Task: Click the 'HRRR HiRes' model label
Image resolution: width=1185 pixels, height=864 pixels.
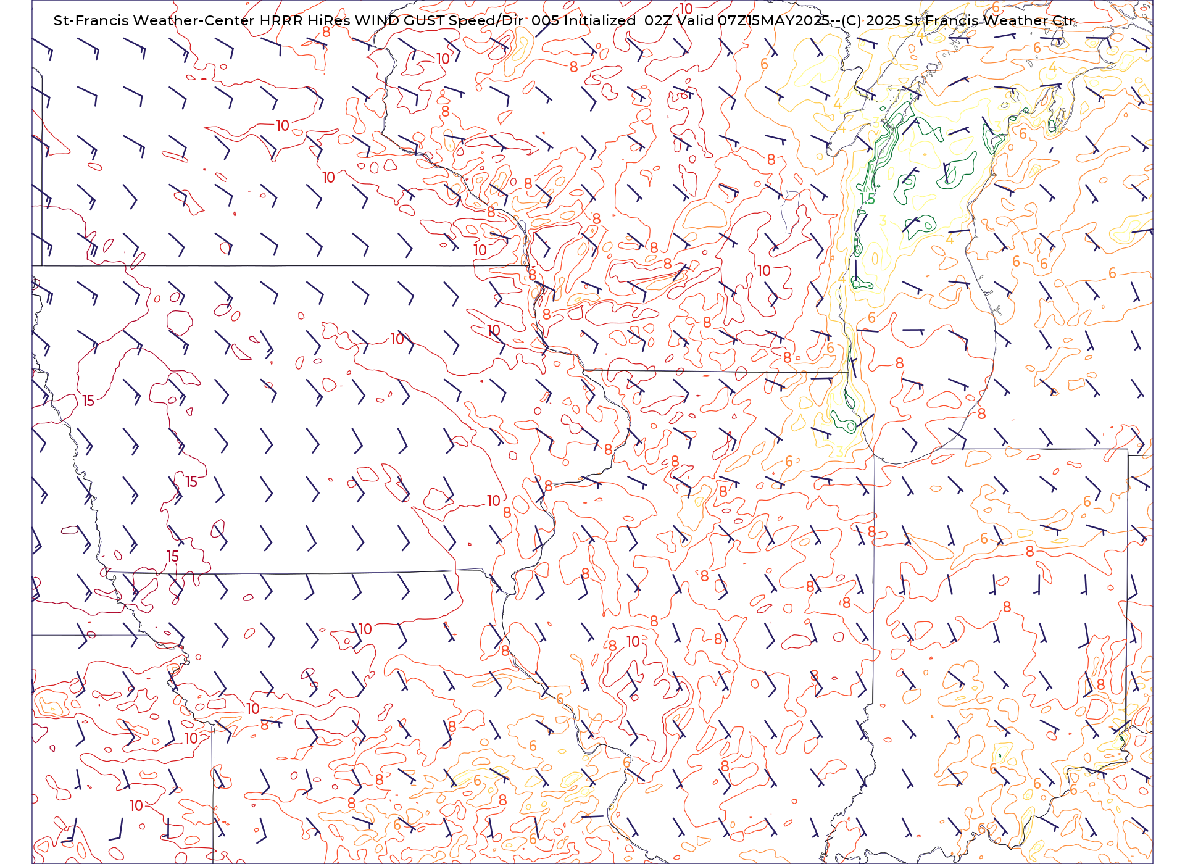Action: pos(305,20)
